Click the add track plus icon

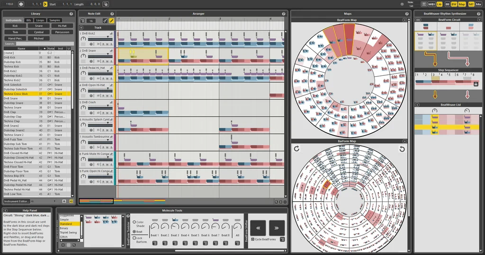[81, 27]
